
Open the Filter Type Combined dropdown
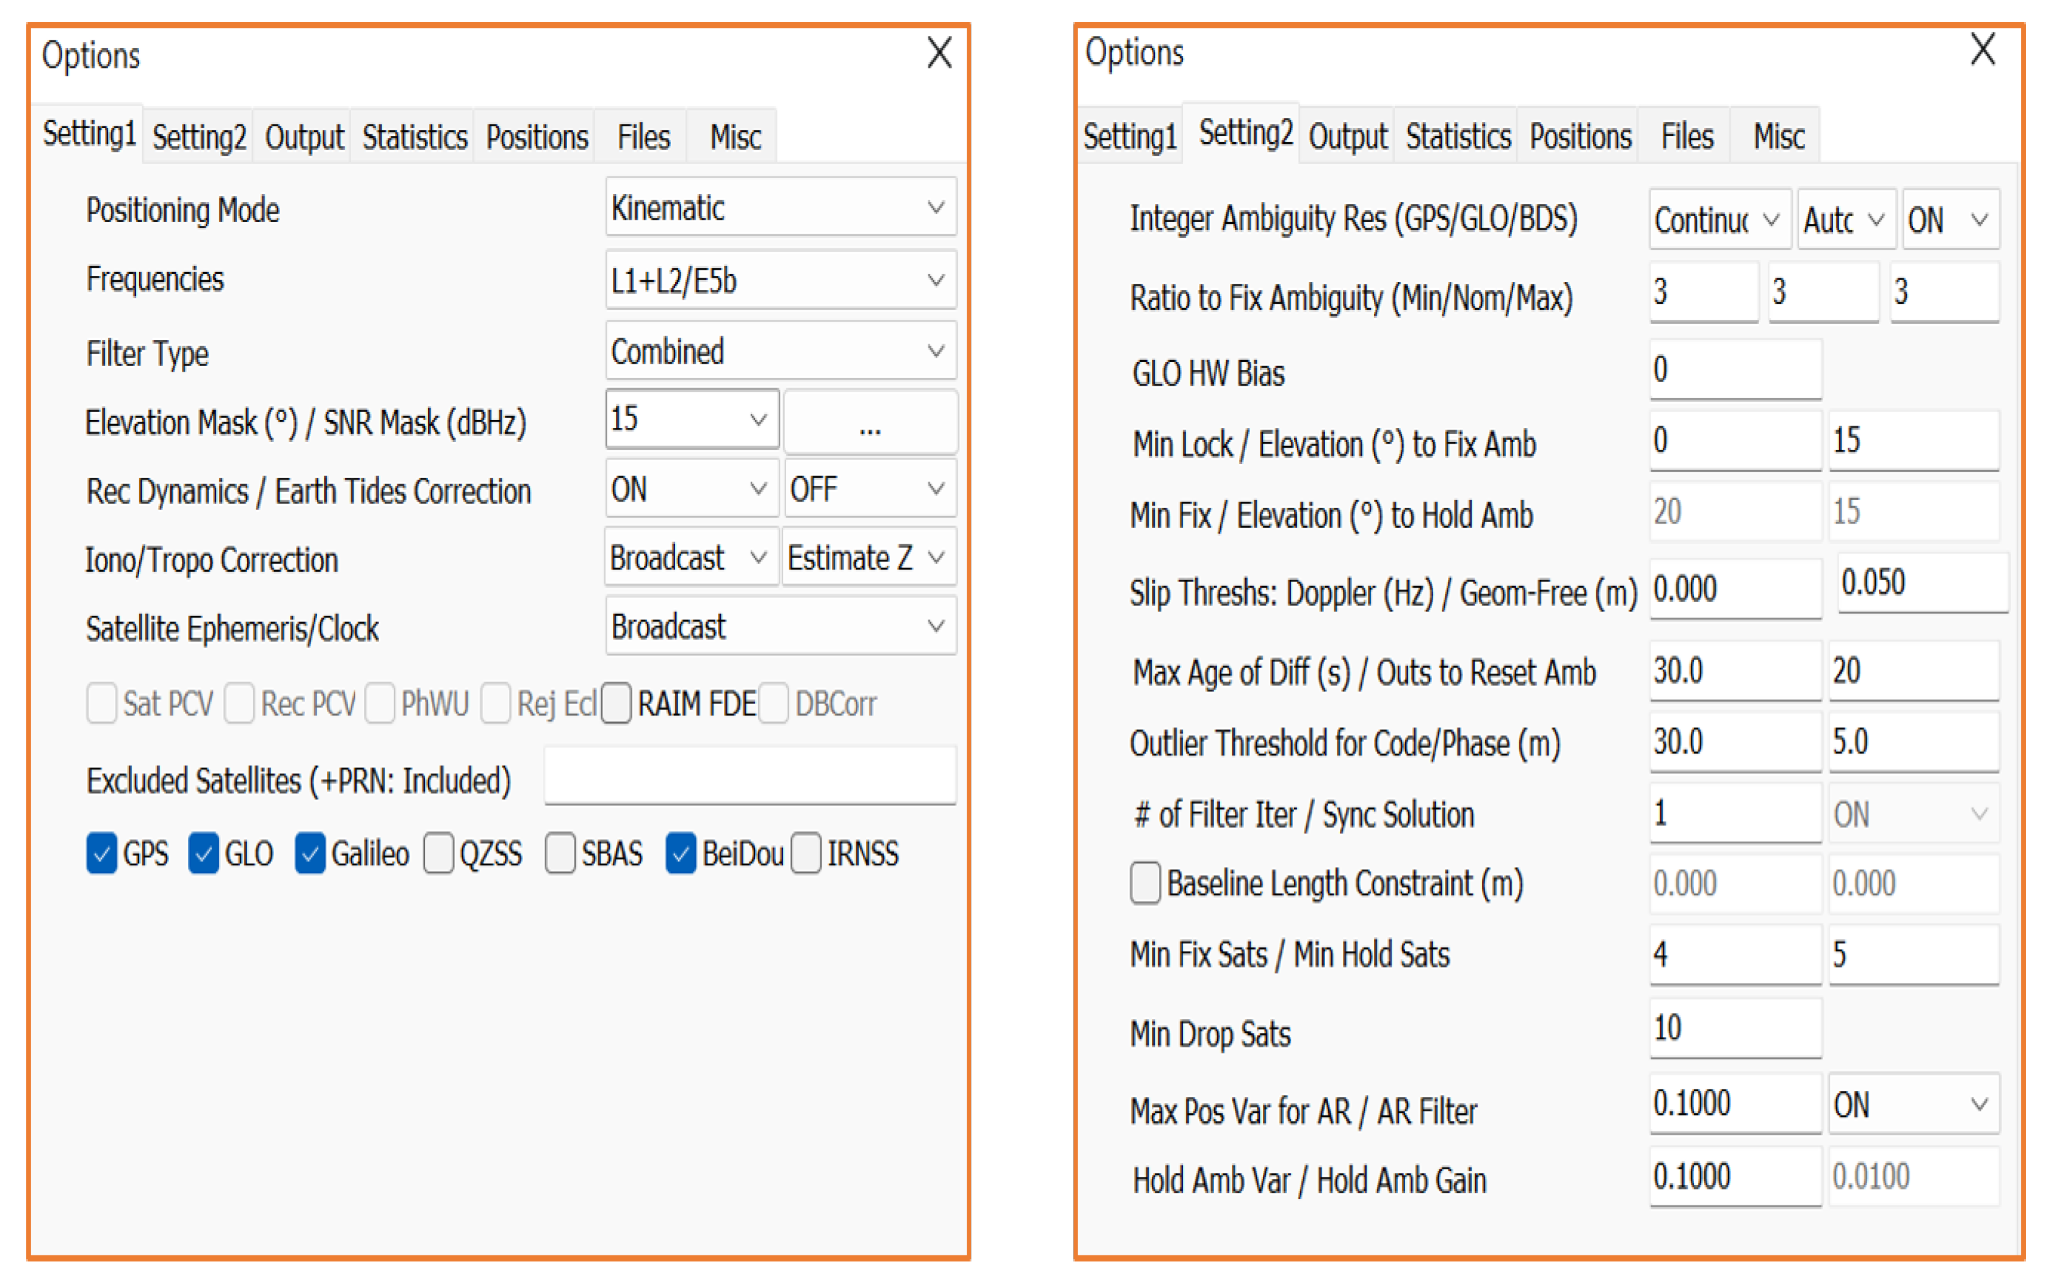[x=779, y=351]
